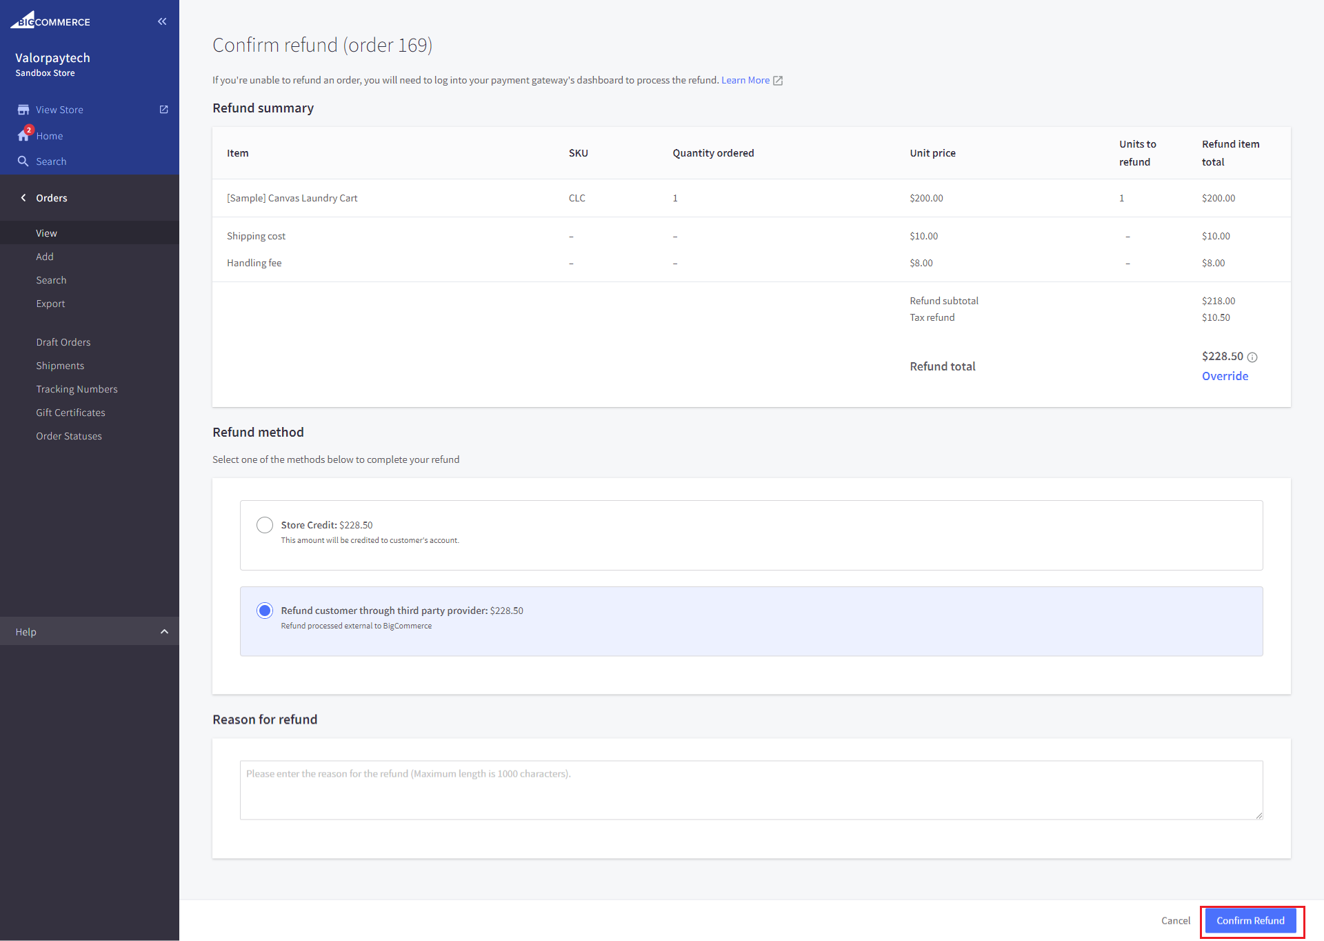Click the external link icon beside View Store
This screenshot has width=1324, height=941.
coord(163,110)
